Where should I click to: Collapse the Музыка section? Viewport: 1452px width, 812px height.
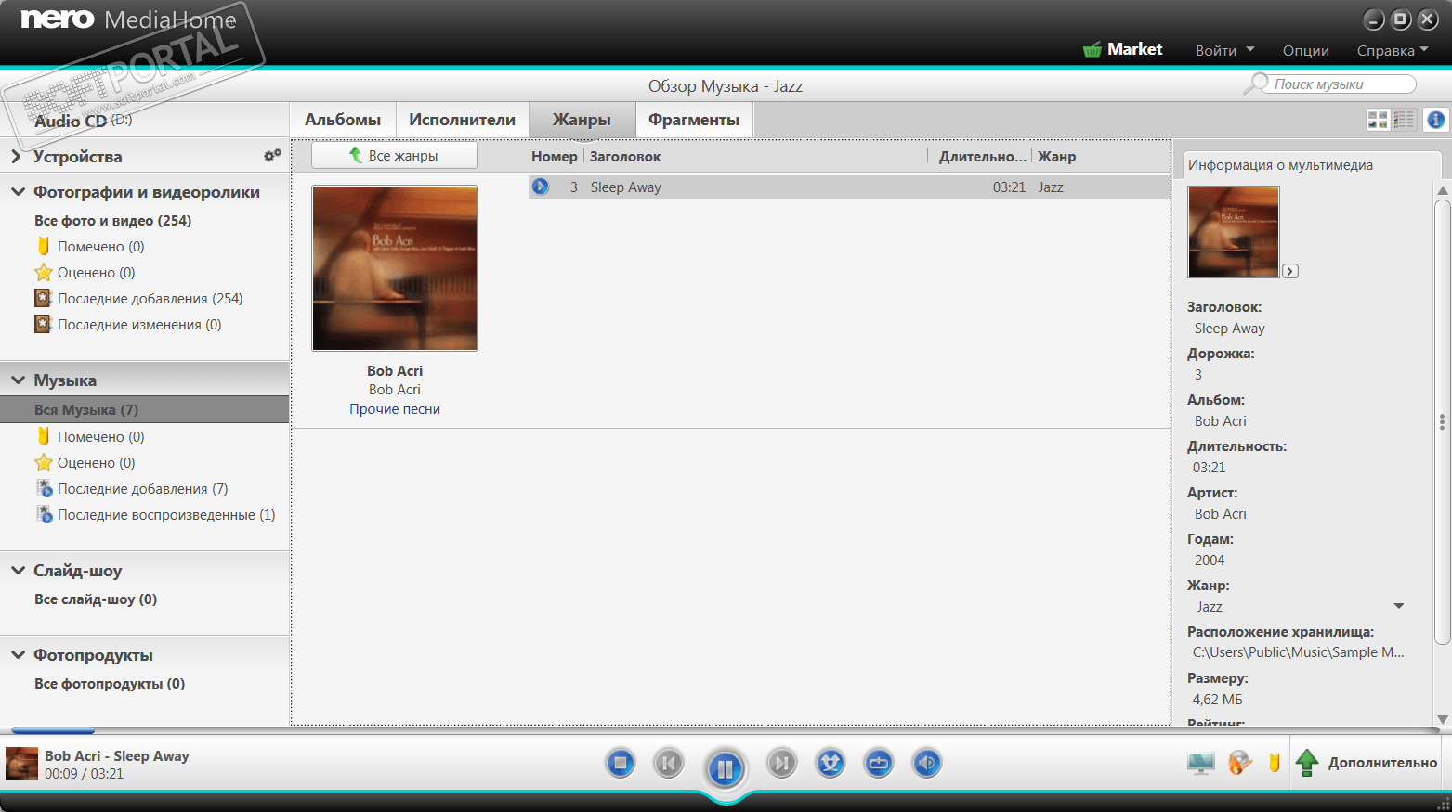click(18, 380)
